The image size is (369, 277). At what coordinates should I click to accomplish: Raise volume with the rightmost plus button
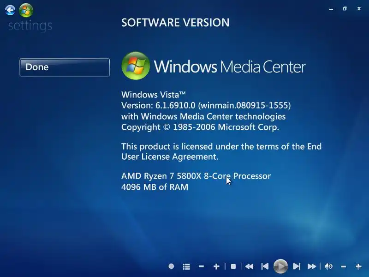point(358,266)
